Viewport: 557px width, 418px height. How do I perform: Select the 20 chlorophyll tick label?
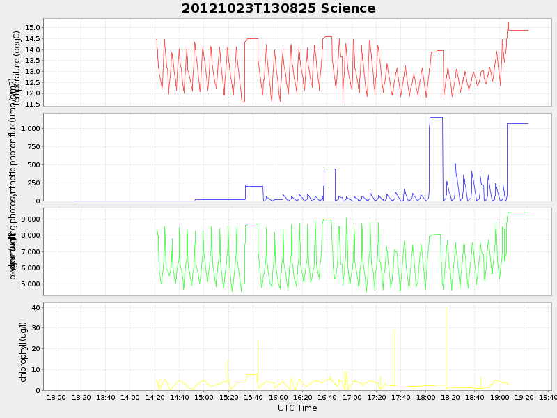pos(36,349)
